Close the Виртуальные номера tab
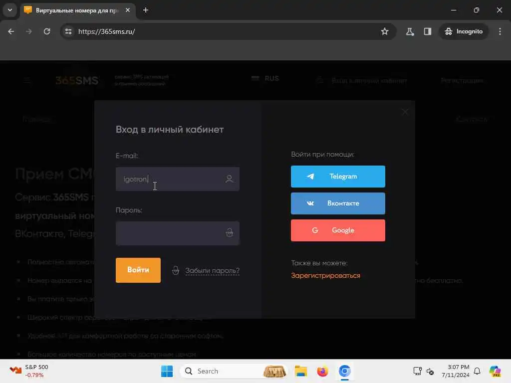The height and width of the screenshot is (383, 511). pos(128,10)
